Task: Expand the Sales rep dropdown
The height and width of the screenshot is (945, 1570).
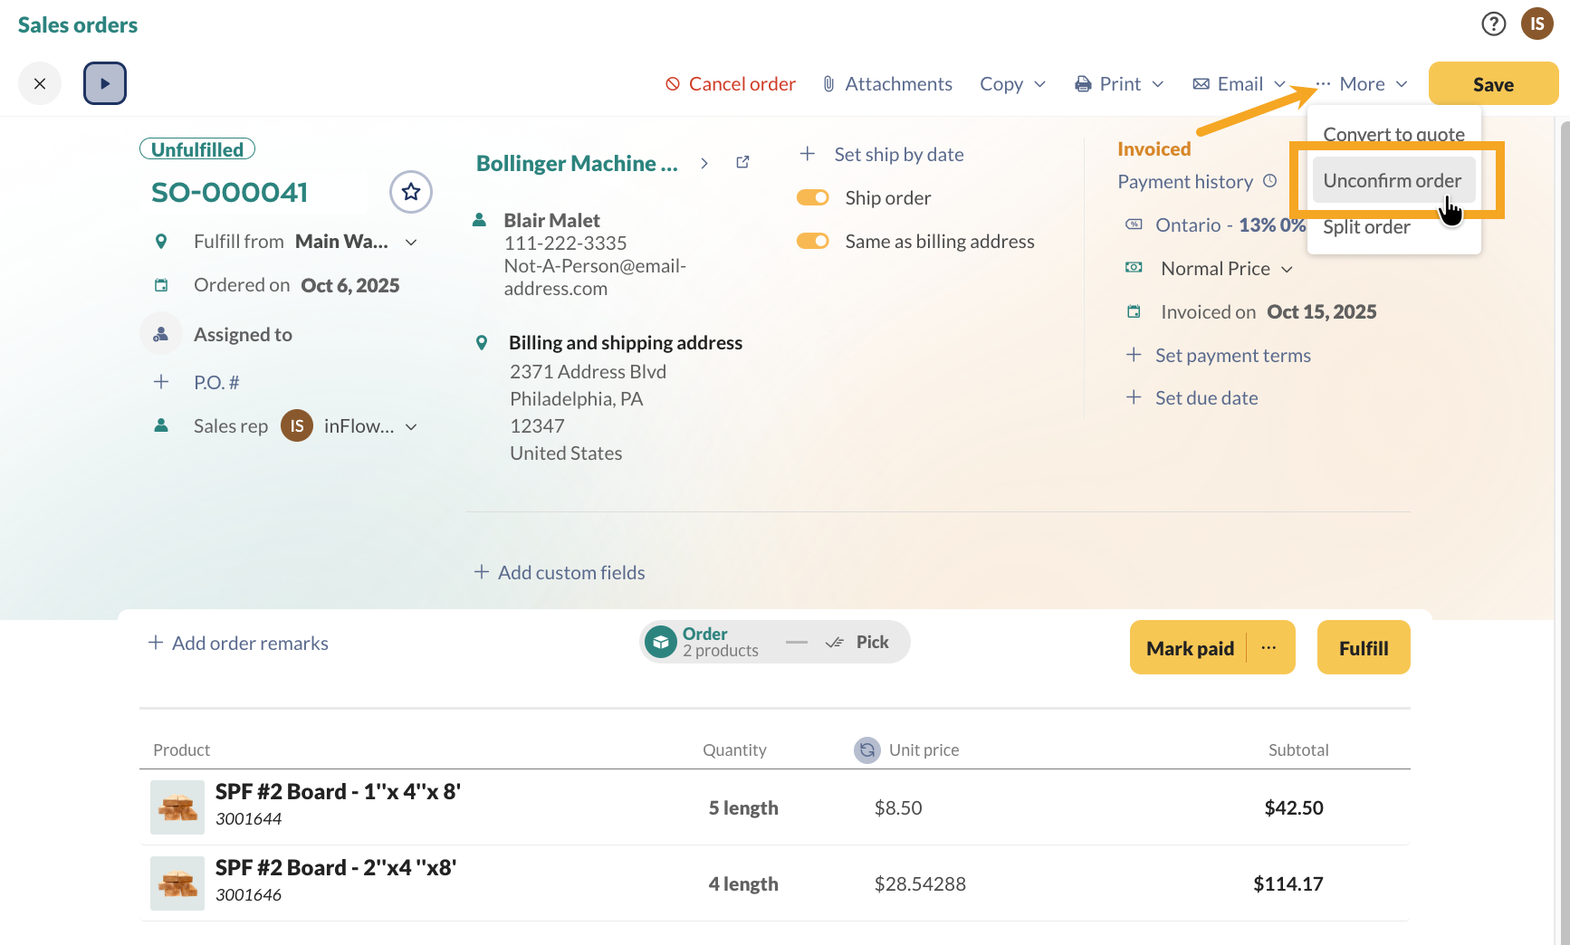Action: 411,426
